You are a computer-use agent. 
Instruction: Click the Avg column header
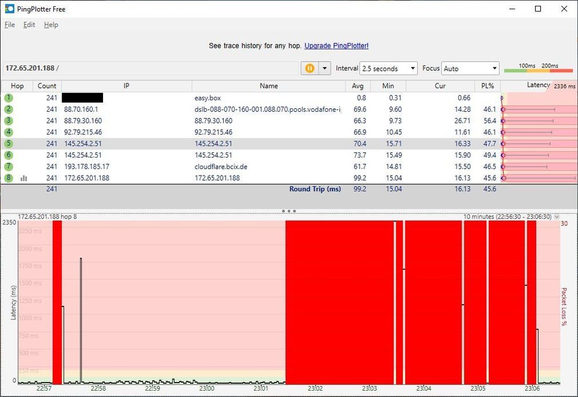tap(357, 86)
